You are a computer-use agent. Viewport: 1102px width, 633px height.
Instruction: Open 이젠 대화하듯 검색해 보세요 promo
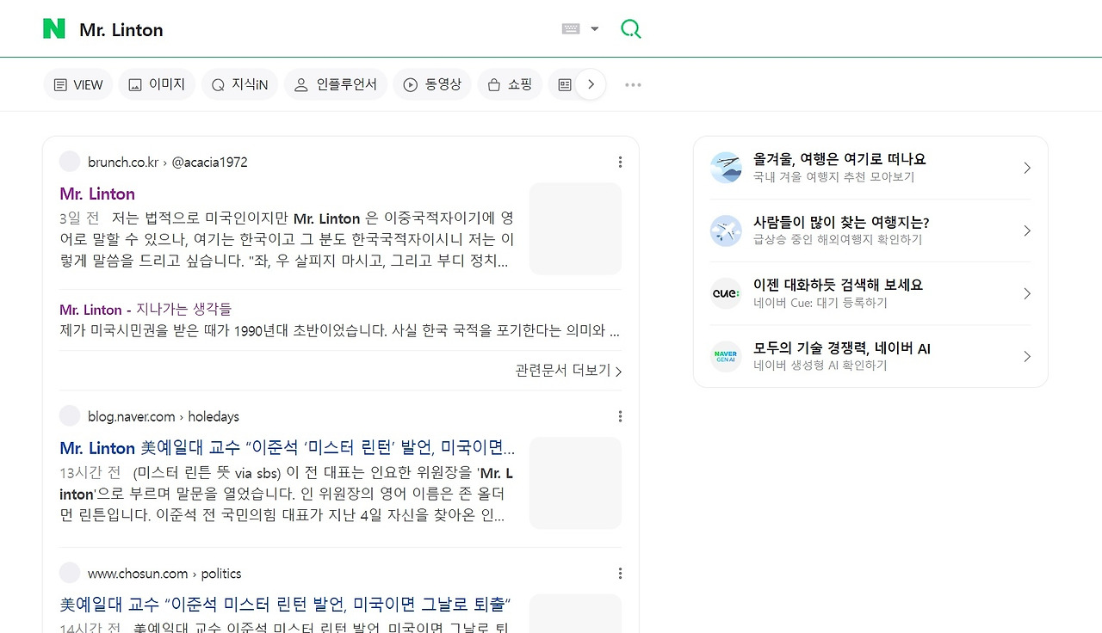click(838, 285)
